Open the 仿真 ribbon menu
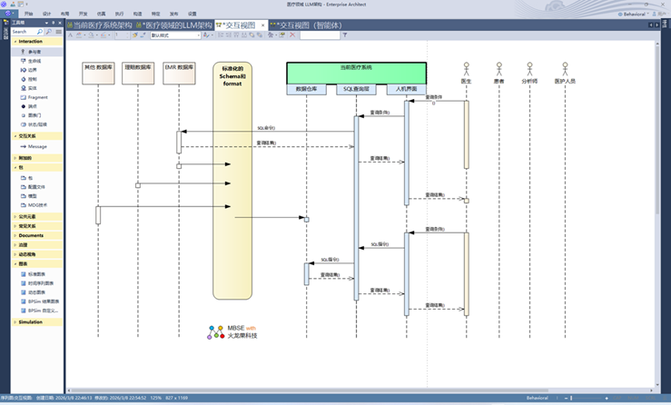671x405 pixels. tap(101, 15)
